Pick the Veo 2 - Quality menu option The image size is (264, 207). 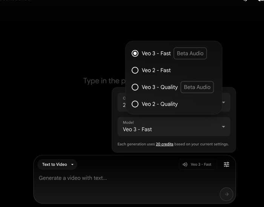(x=160, y=104)
